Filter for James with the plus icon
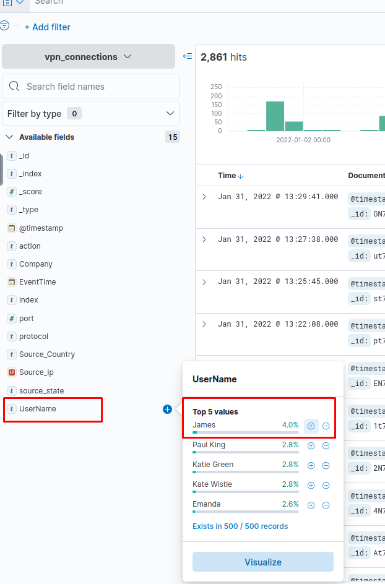The width and height of the screenshot is (385, 584). (311, 426)
